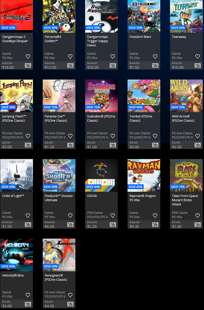Viewport: 204px width, 310px height.
Task: Open Velocity Ultra cover thumbnail
Action: tap(17, 255)
